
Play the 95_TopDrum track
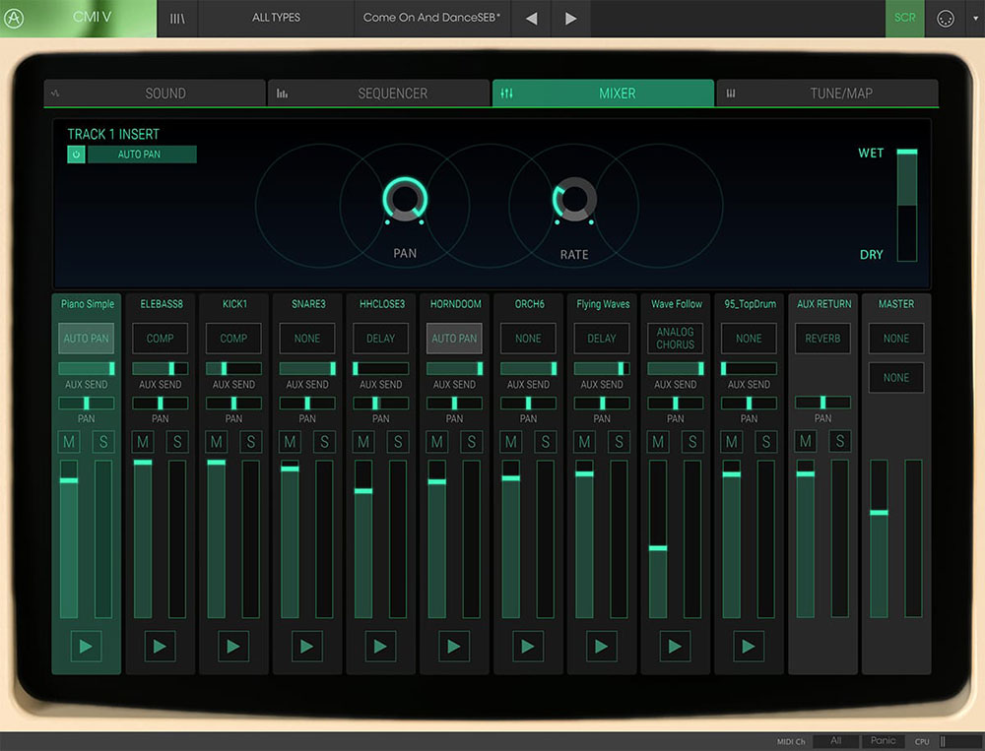pyautogui.click(x=749, y=647)
